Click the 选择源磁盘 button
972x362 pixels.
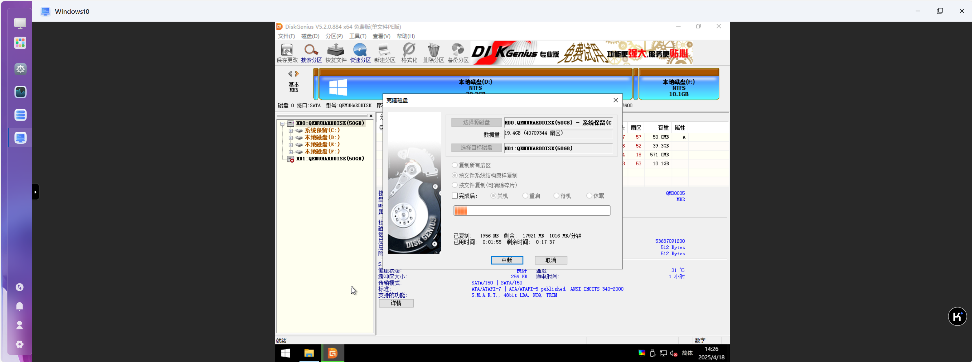click(x=477, y=123)
